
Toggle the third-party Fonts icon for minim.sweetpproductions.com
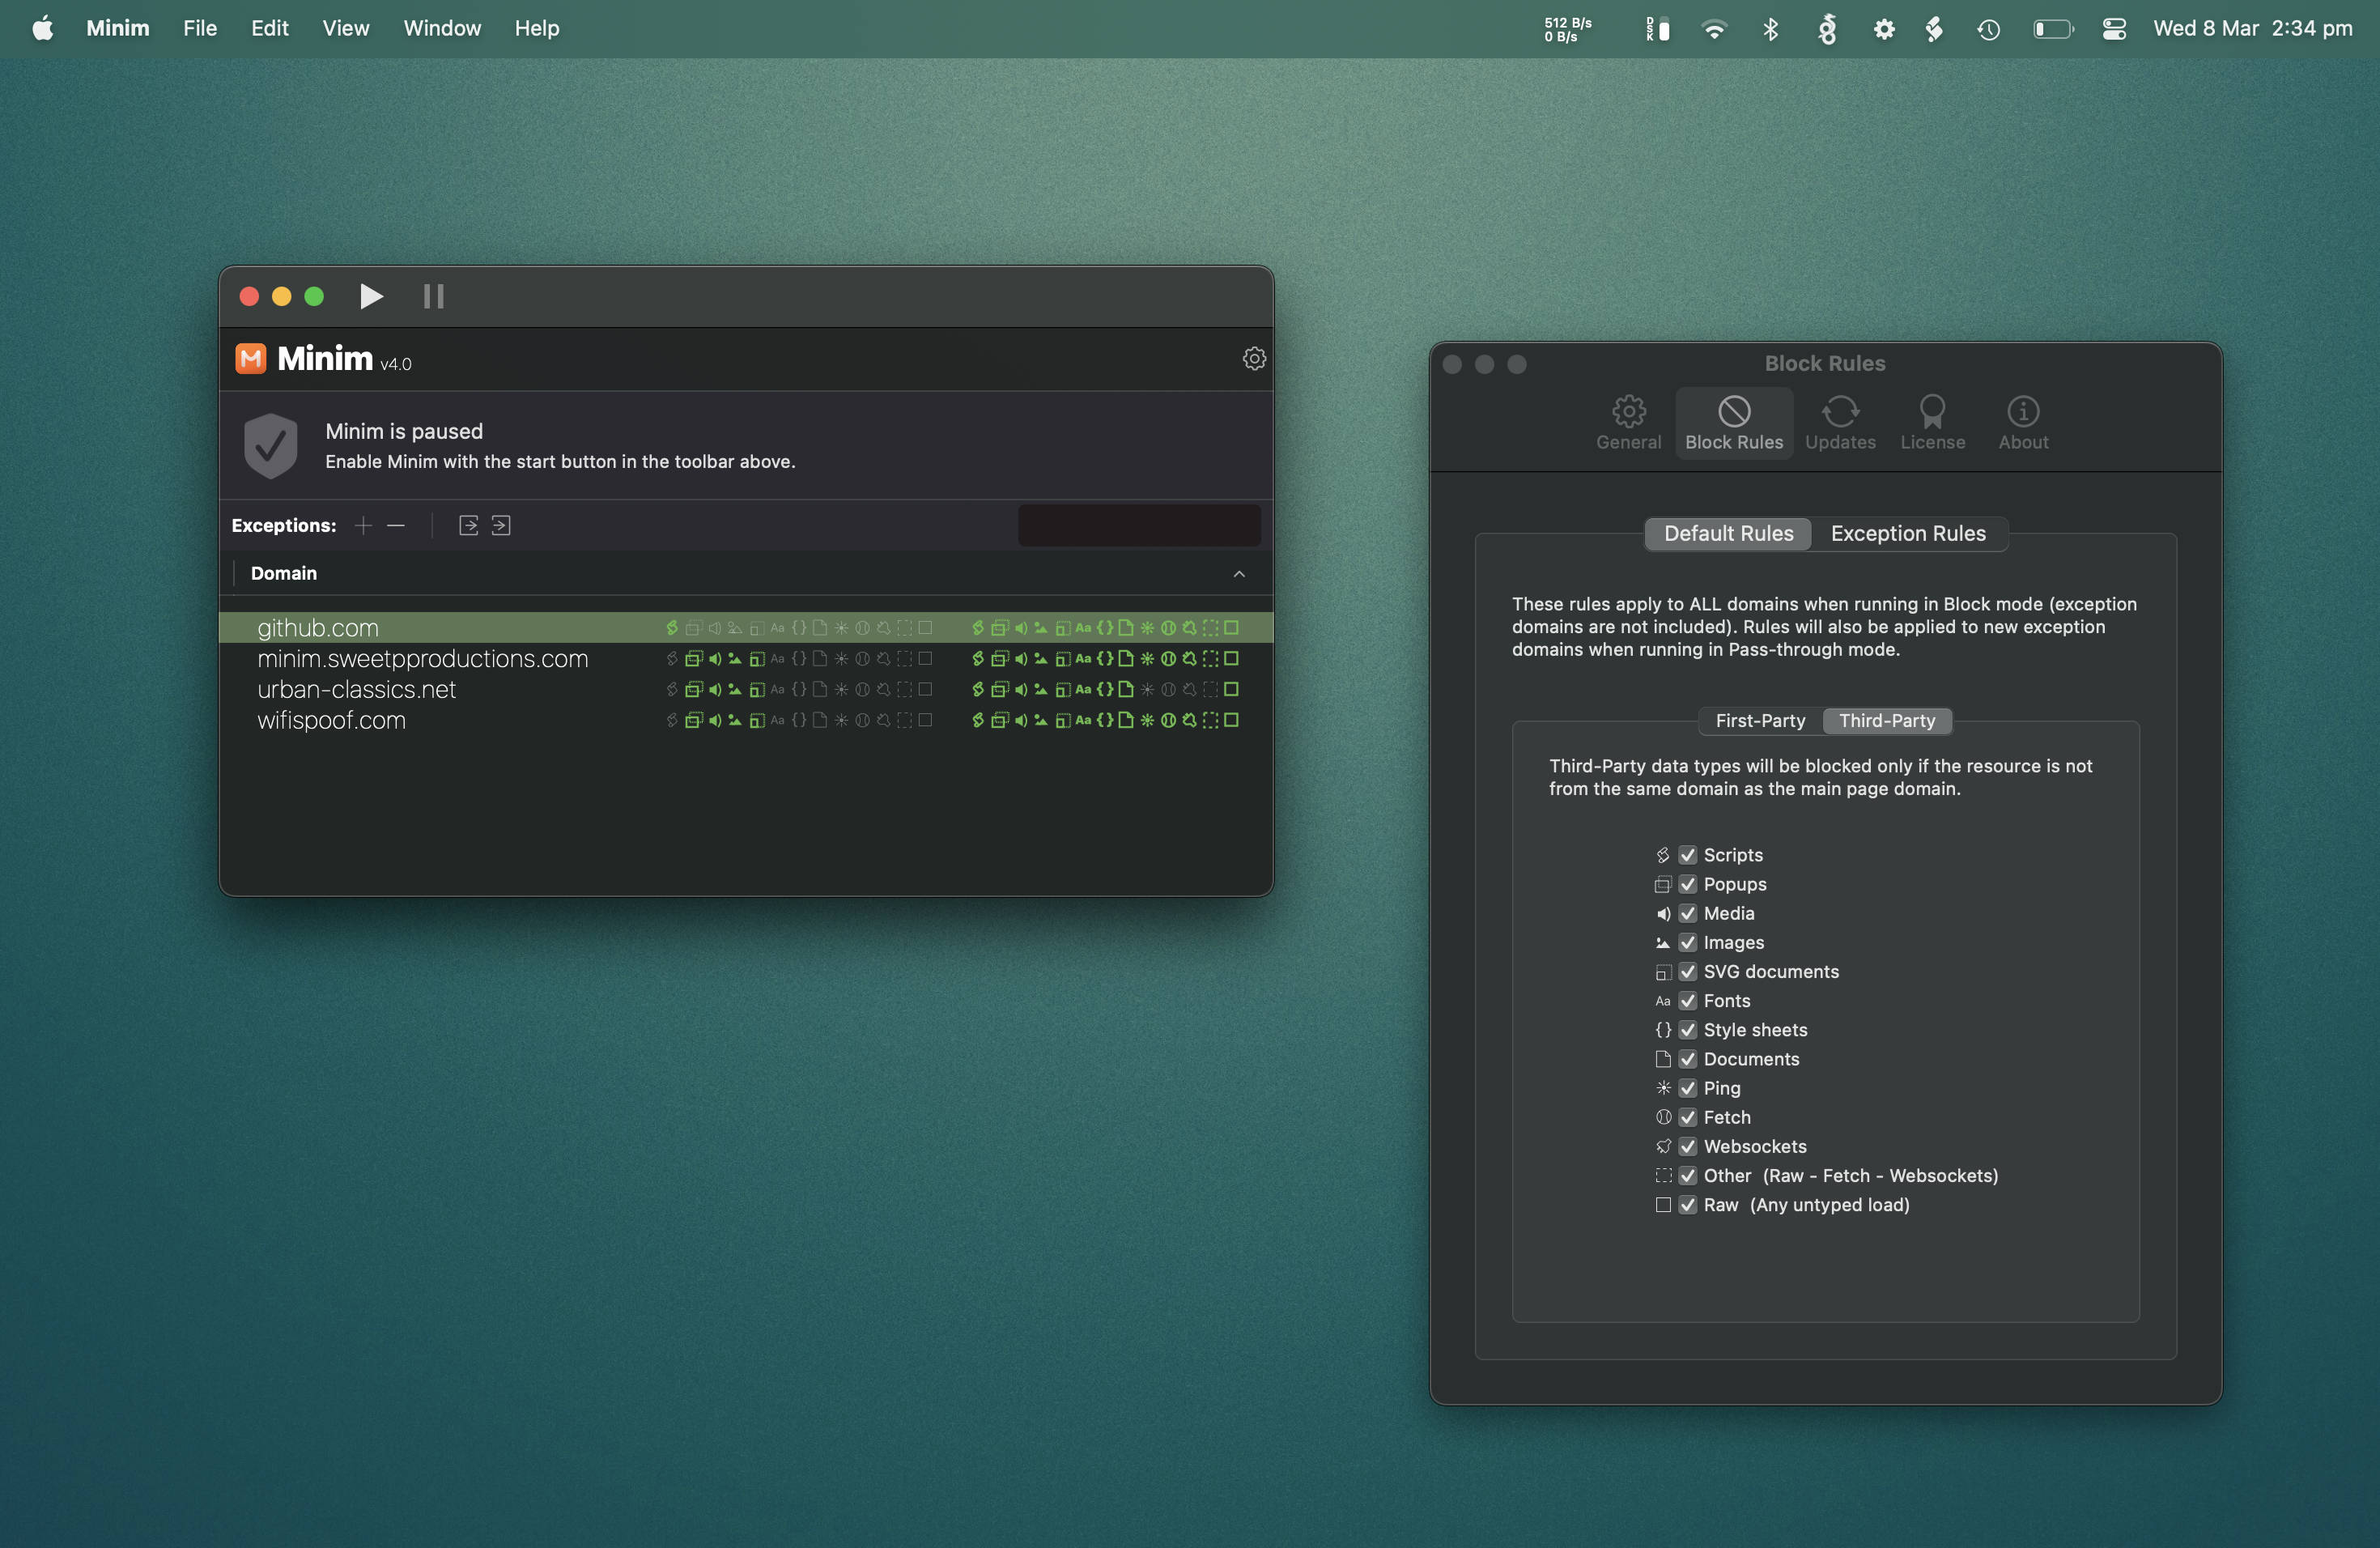coord(1083,659)
